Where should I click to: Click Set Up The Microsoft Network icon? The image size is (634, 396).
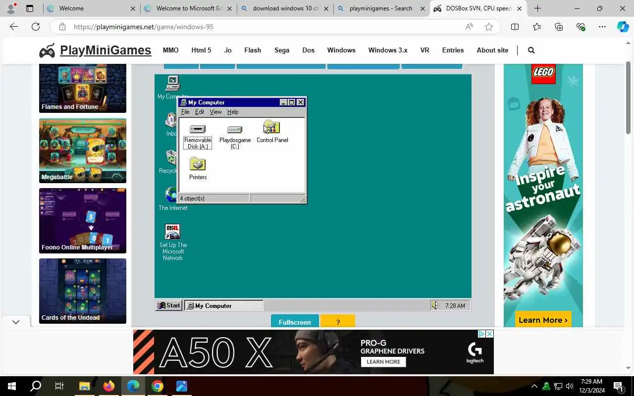173,242
